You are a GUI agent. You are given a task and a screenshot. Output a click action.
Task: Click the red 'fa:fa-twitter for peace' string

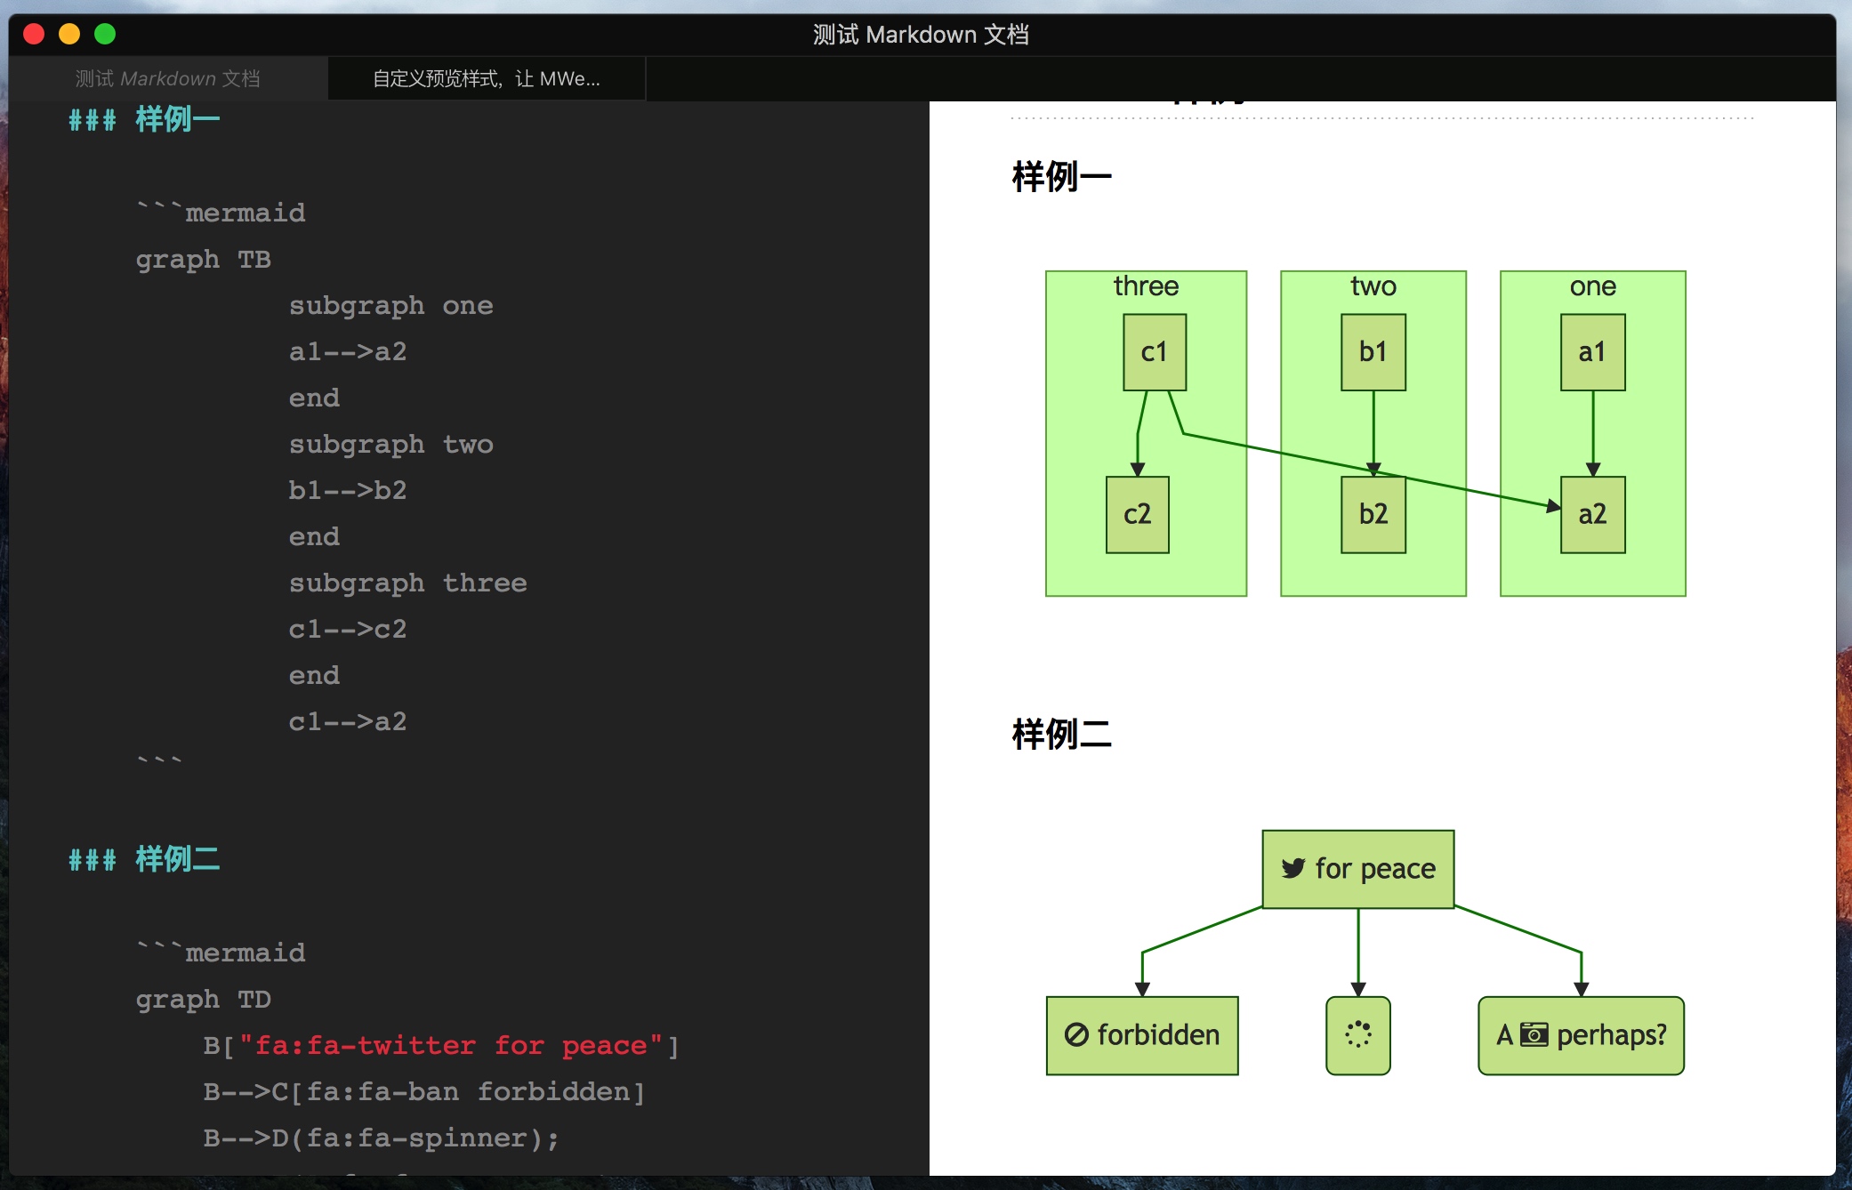pyautogui.click(x=451, y=1045)
